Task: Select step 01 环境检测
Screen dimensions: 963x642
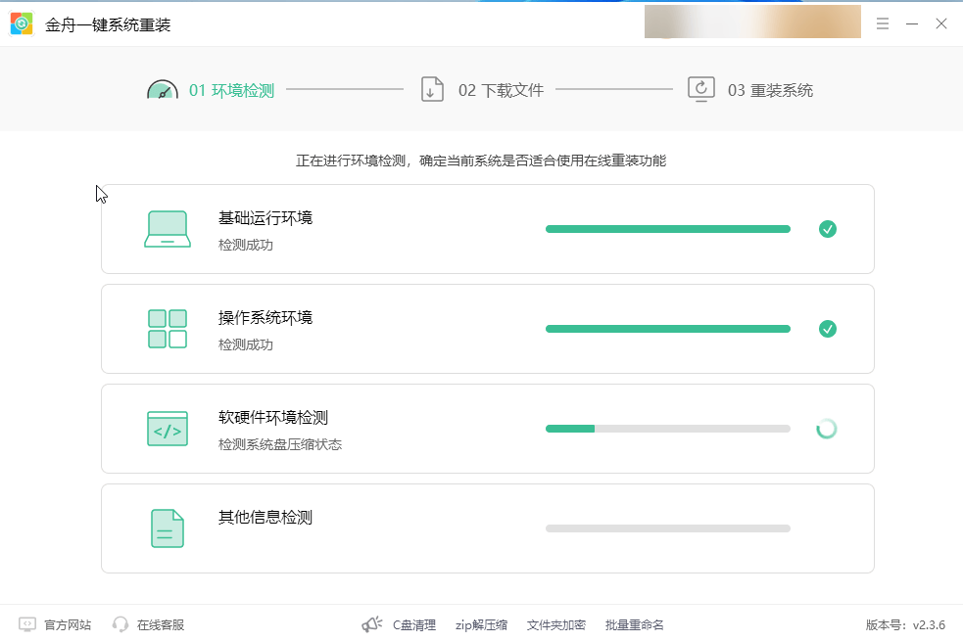Action: (x=231, y=91)
